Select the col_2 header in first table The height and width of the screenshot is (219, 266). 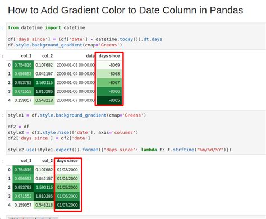coord(47,56)
